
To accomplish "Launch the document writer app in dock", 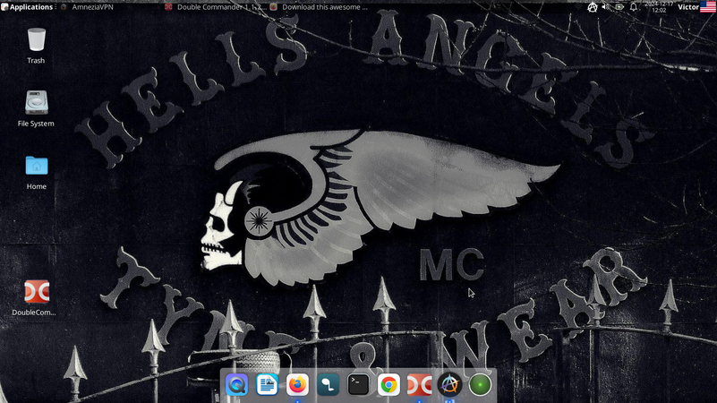I will click(x=267, y=385).
